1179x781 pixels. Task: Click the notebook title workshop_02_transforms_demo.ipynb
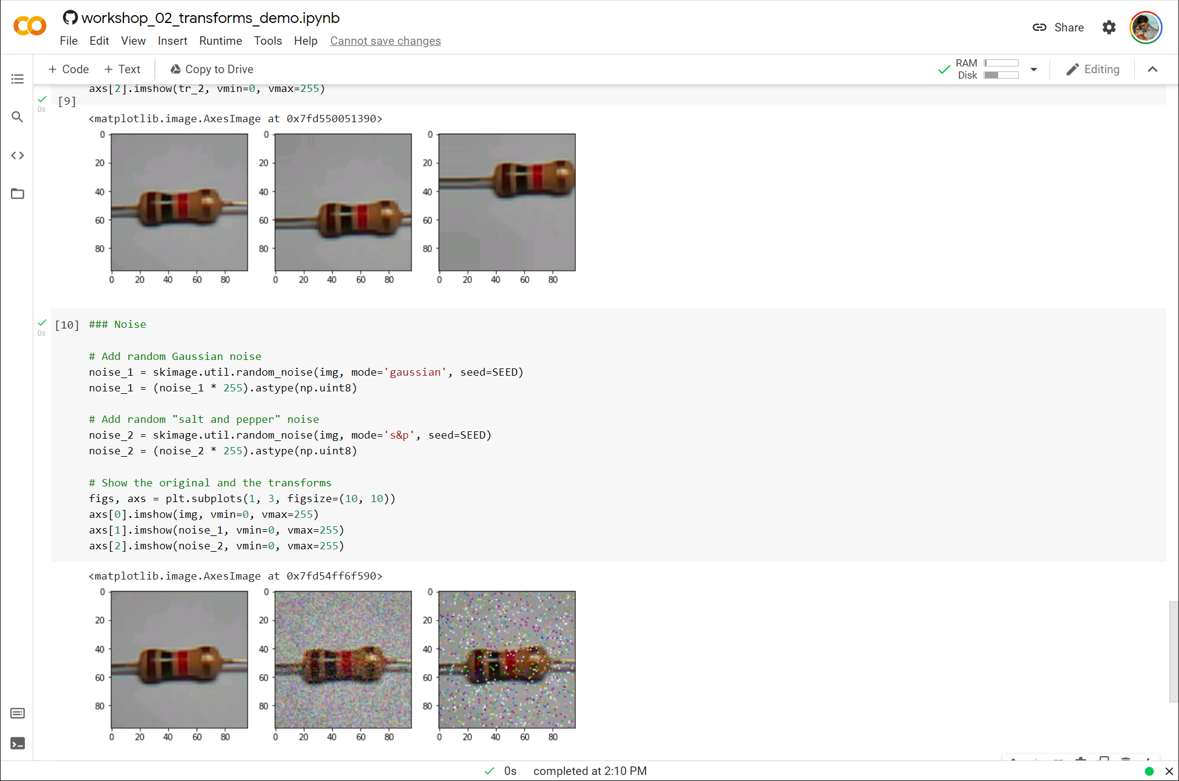coord(211,18)
